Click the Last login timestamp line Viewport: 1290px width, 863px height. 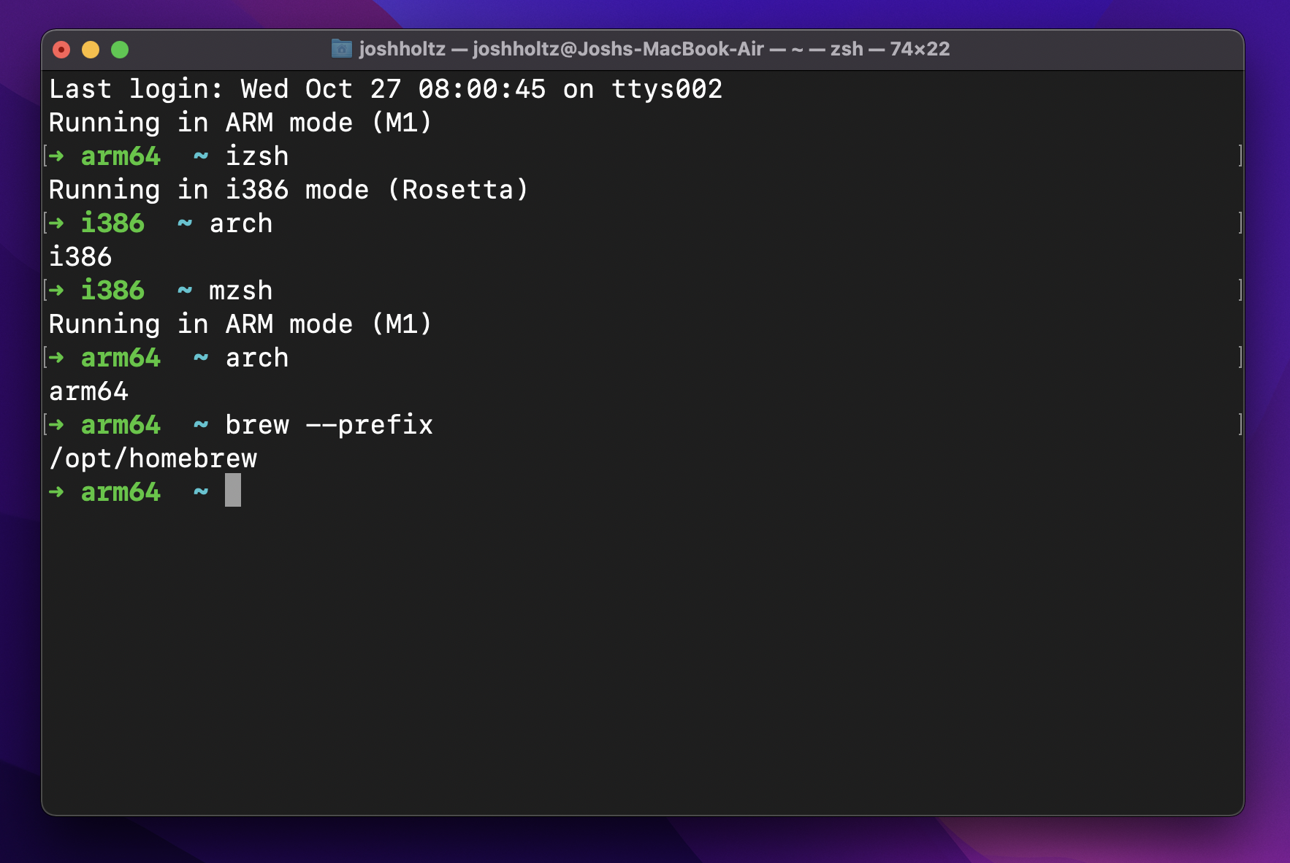[x=386, y=88]
